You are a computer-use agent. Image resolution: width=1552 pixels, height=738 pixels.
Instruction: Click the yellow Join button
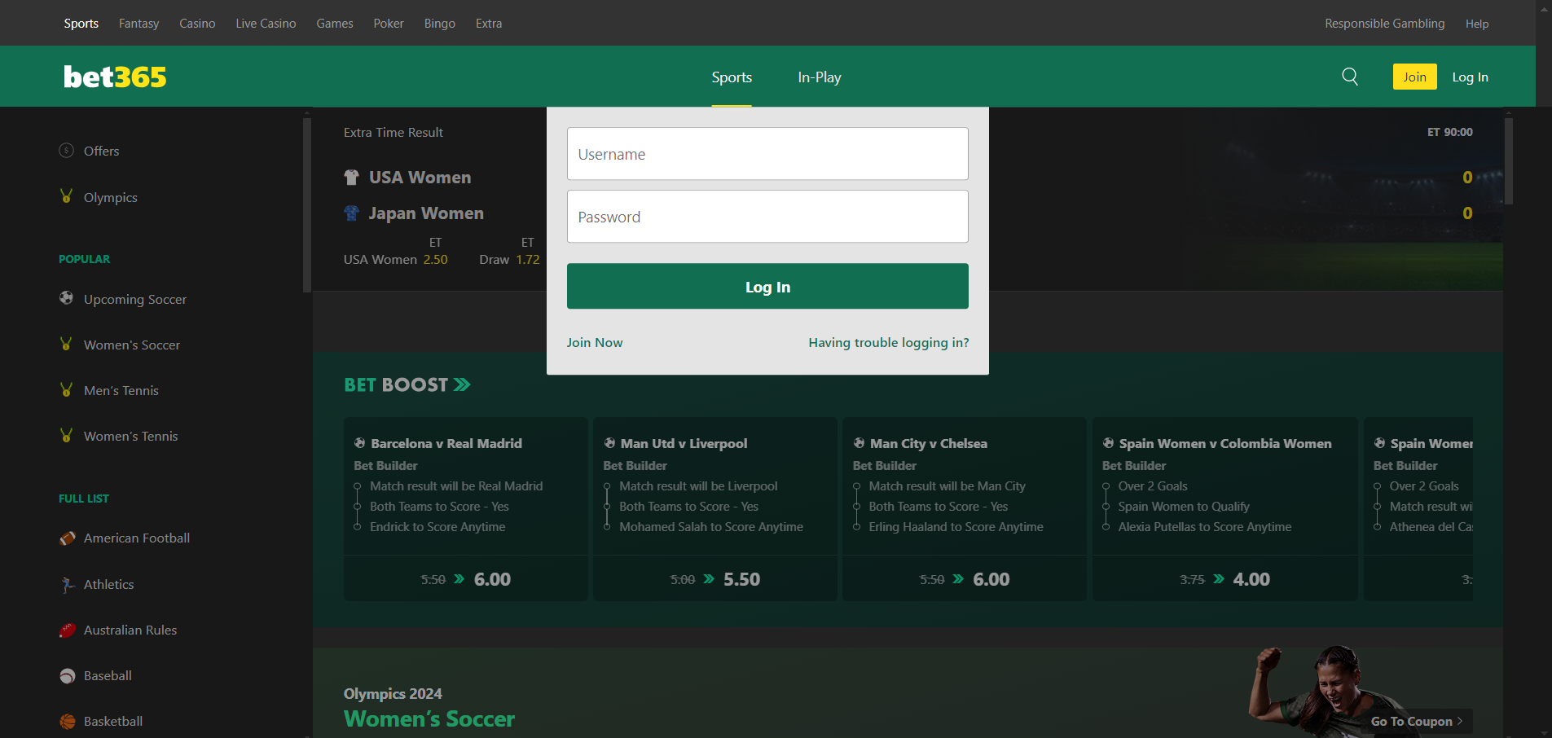[1414, 76]
